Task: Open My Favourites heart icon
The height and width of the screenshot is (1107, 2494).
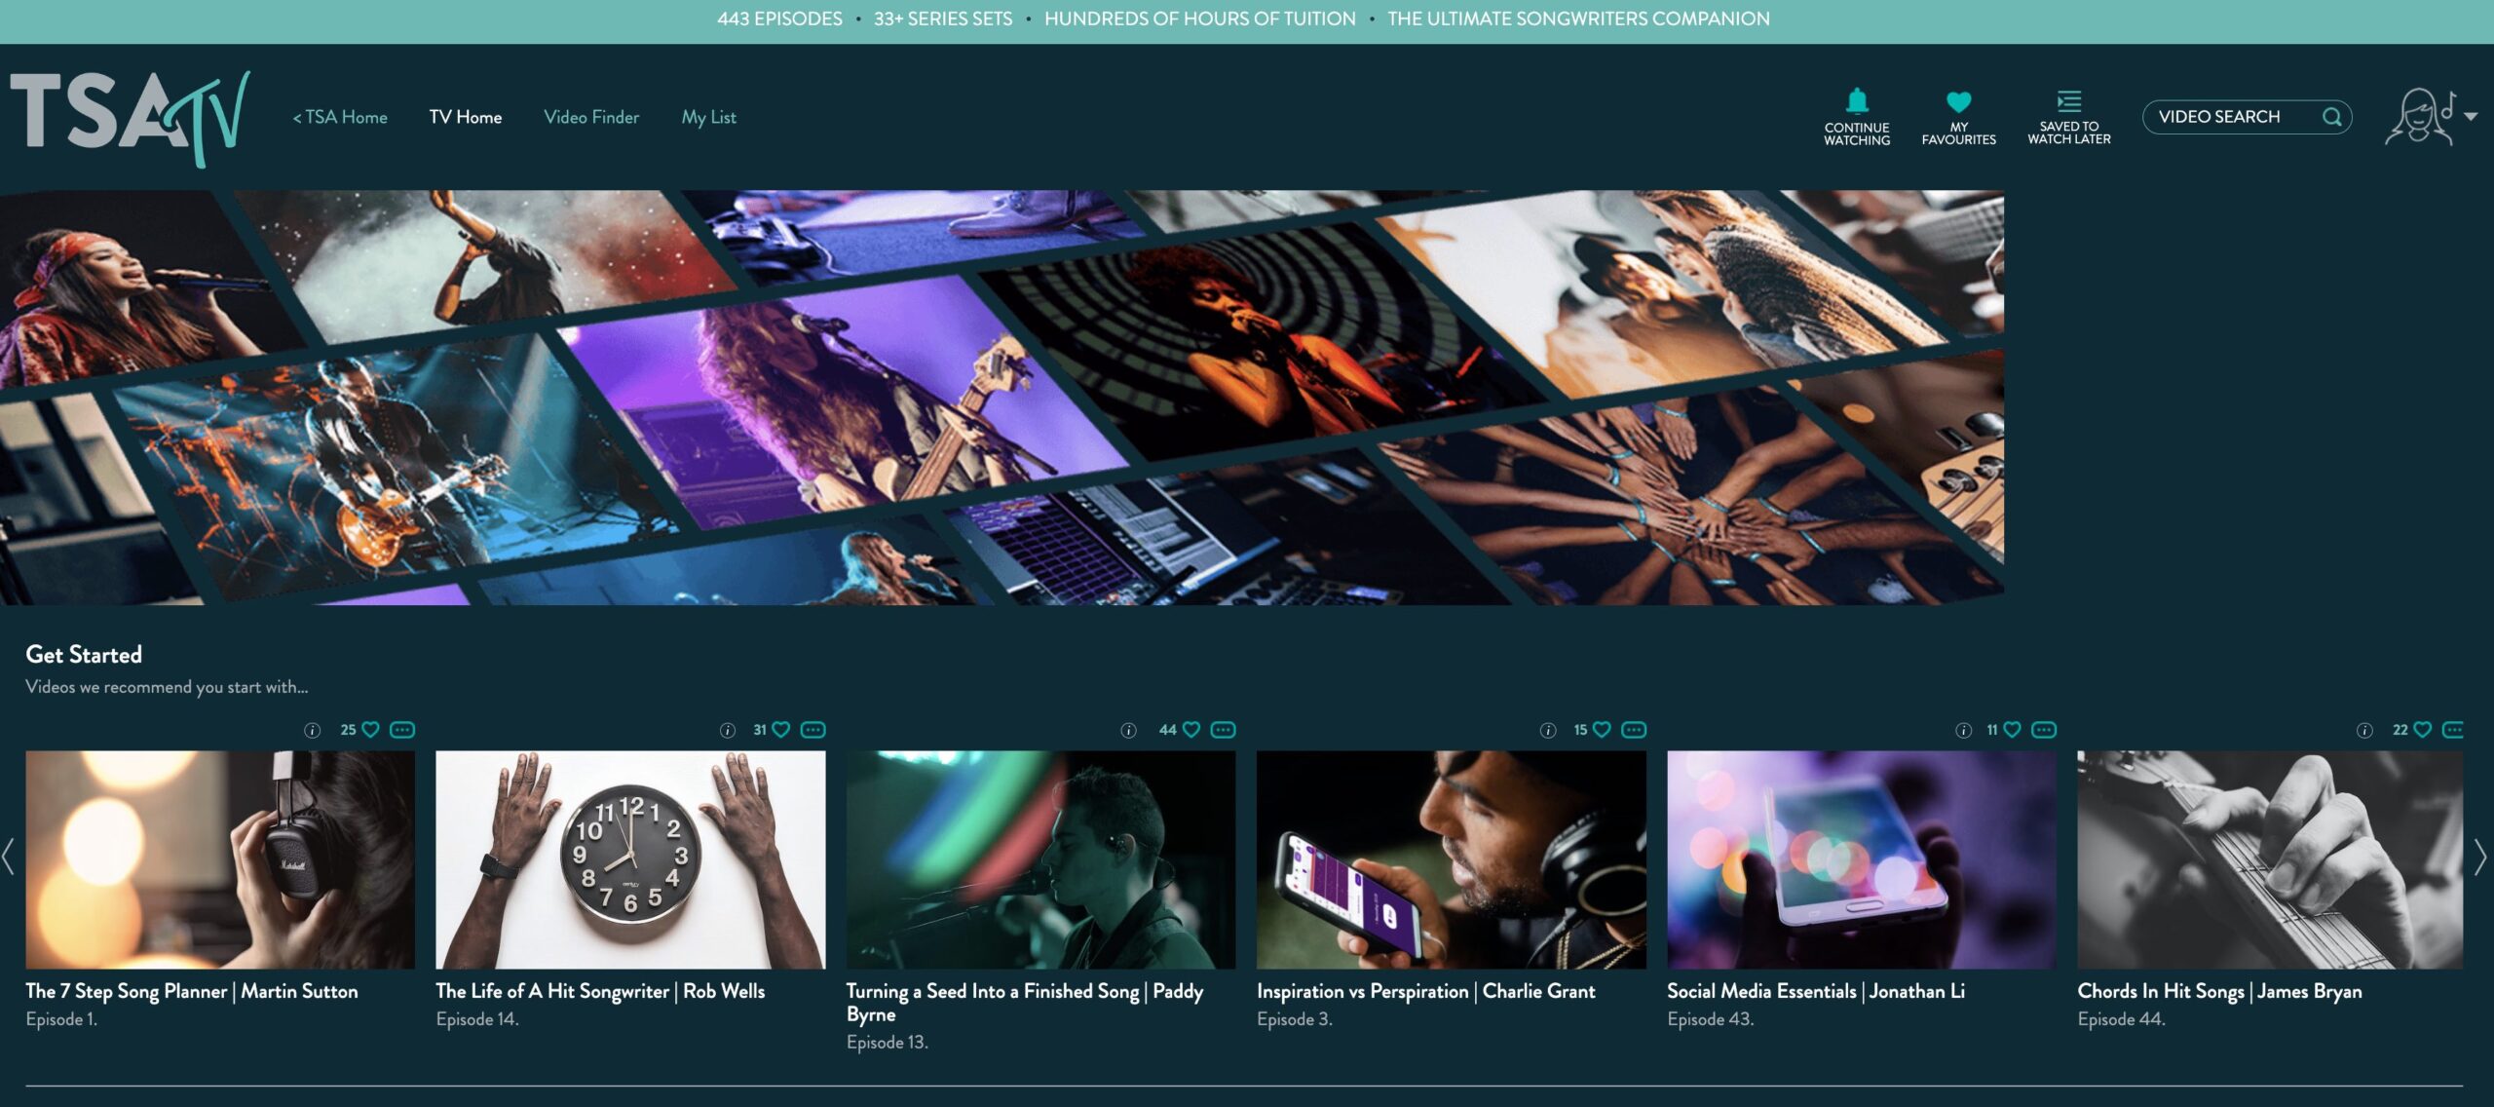Action: (x=1958, y=101)
